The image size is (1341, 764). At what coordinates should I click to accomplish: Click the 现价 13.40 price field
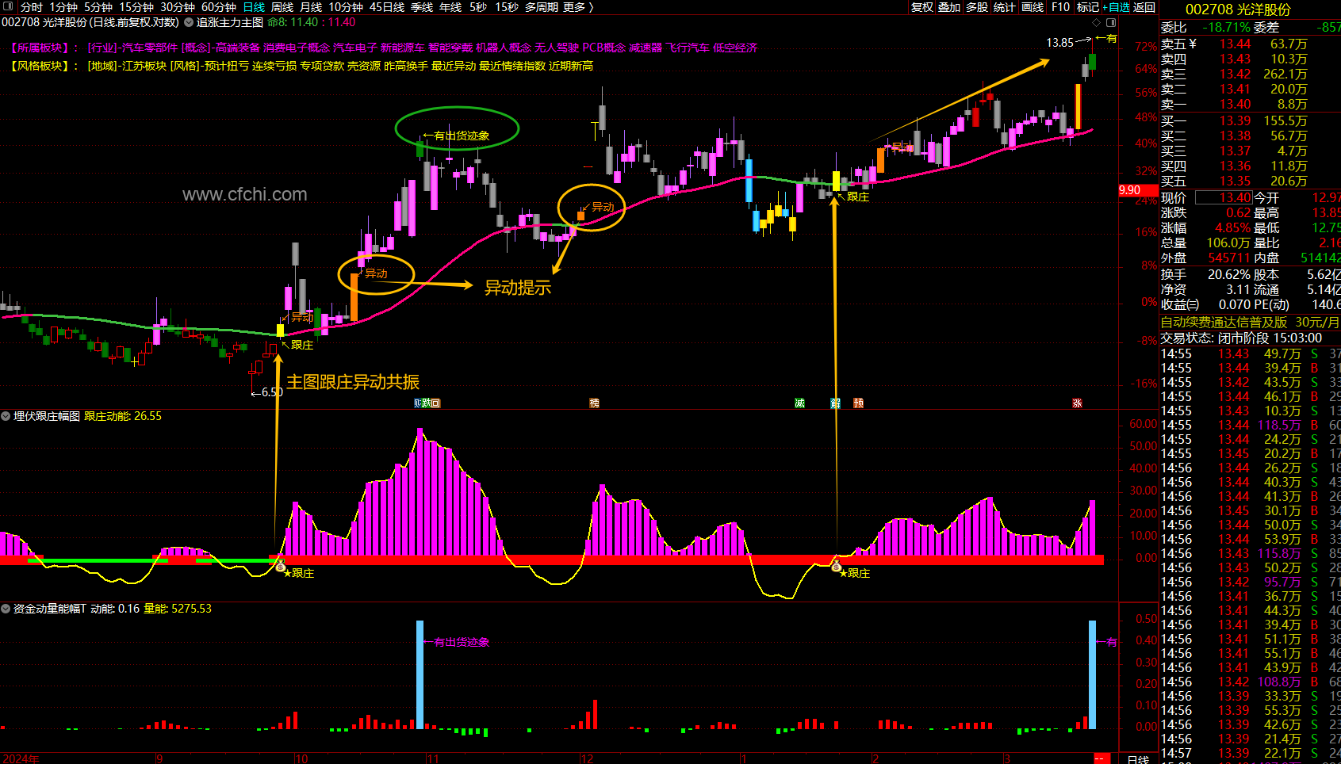click(x=1223, y=197)
